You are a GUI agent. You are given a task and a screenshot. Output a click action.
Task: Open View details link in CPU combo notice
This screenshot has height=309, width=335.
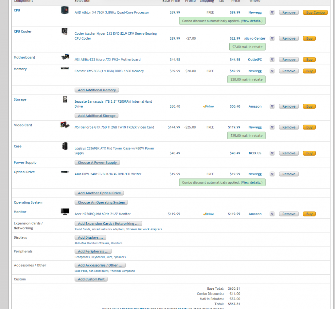tap(251, 21)
